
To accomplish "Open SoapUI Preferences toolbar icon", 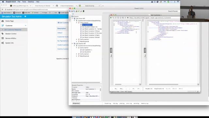I will tap(81, 11).
